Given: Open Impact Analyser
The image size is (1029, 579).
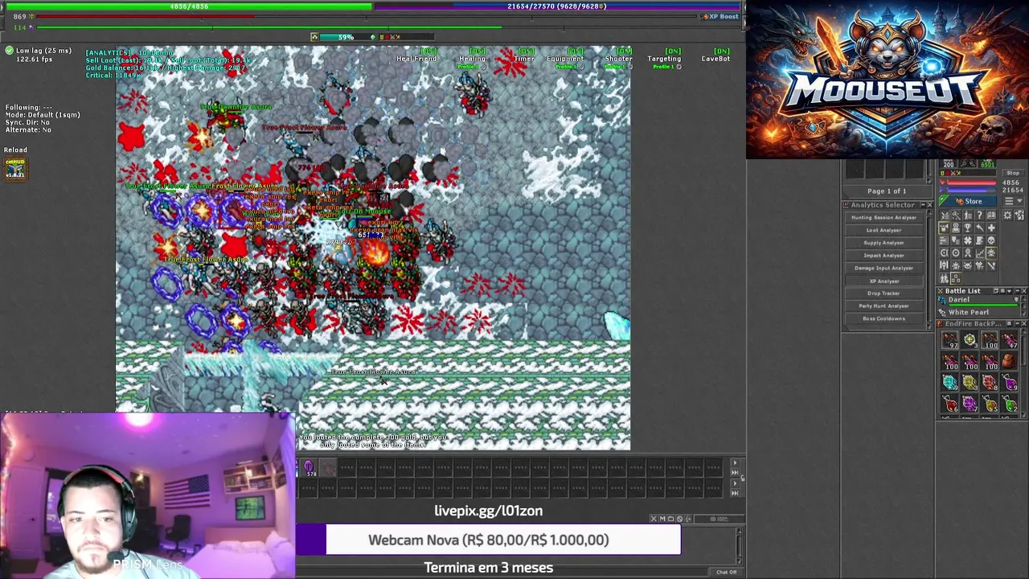Looking at the screenshot, I should click(883, 256).
